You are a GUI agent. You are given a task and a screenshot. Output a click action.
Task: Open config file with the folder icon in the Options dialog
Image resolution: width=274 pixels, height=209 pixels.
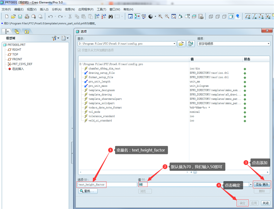[x=181, y=44]
